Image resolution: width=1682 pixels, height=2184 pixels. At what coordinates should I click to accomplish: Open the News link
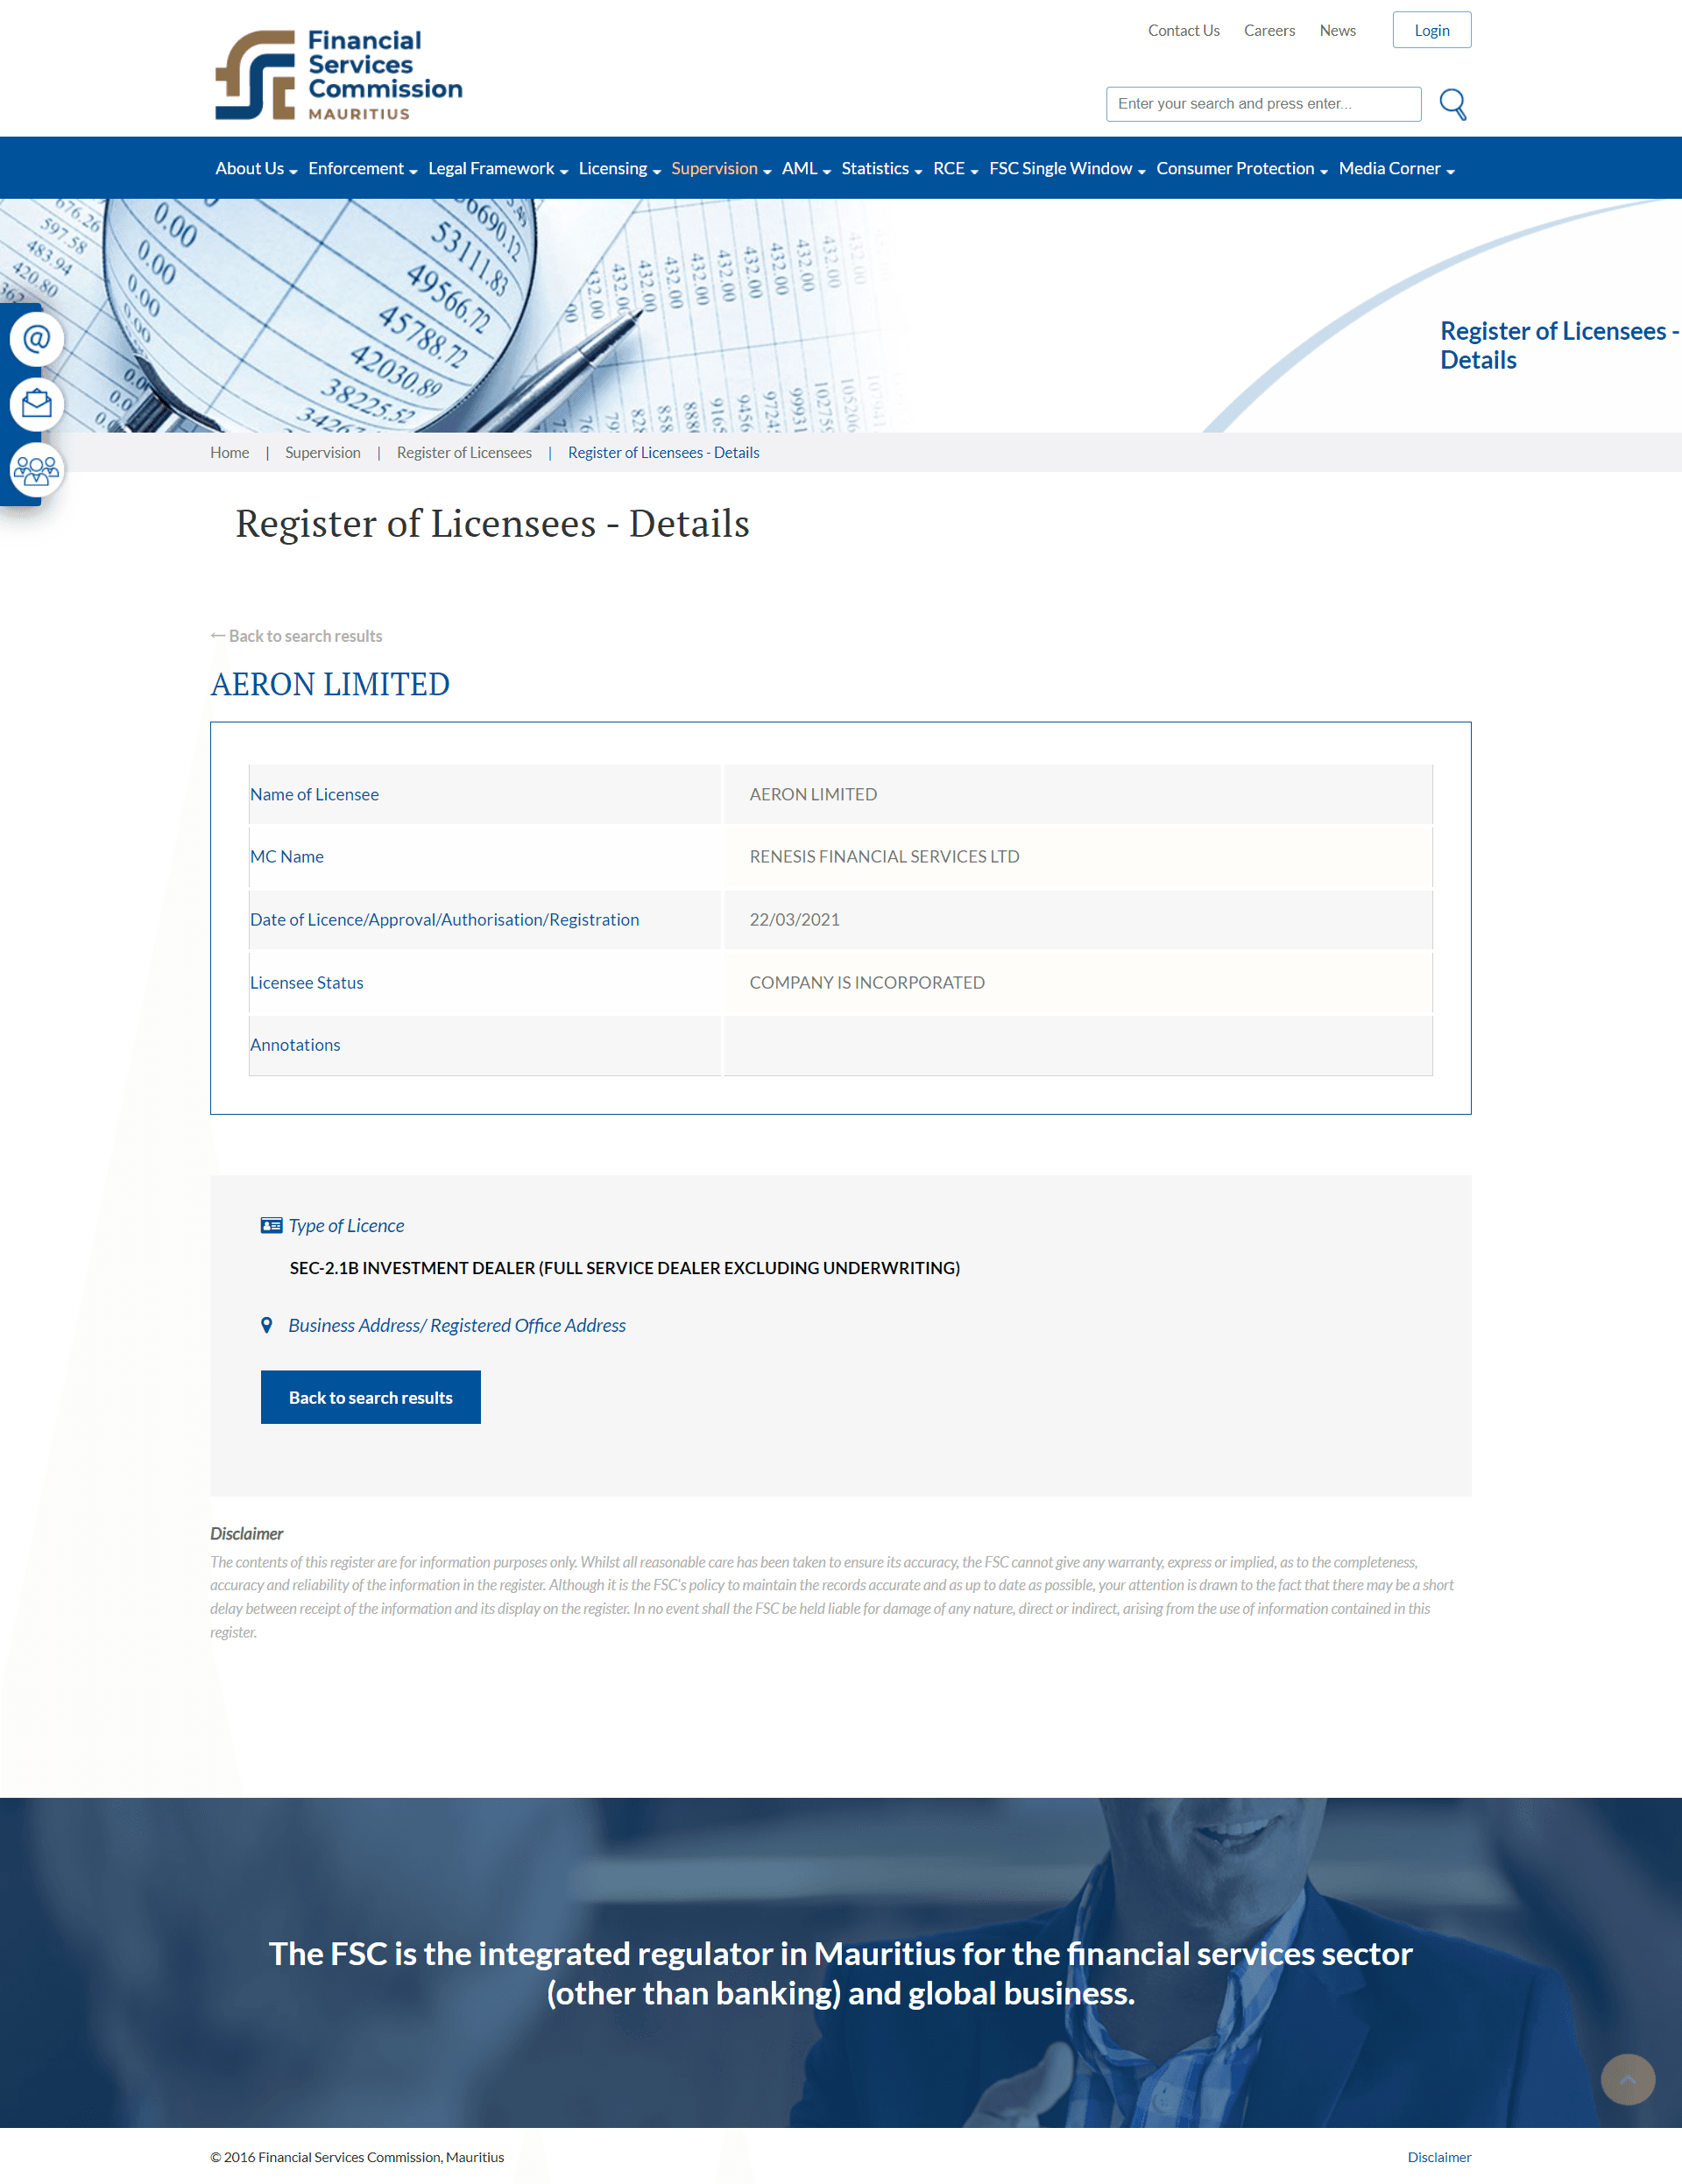click(x=1337, y=31)
